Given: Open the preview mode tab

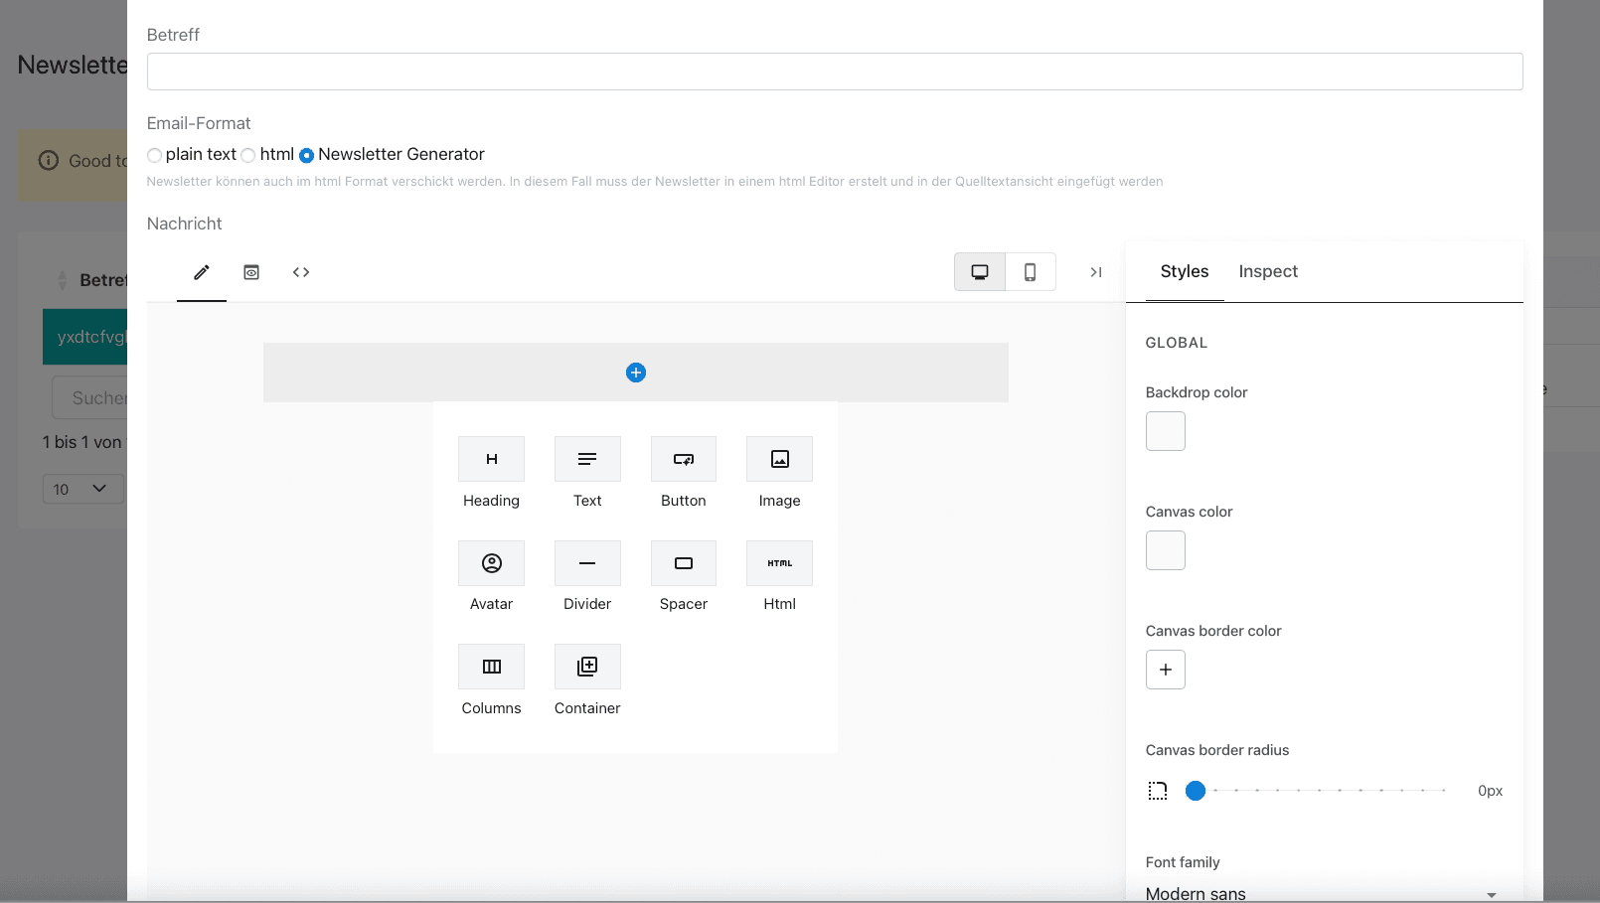Looking at the screenshot, I should pyautogui.click(x=251, y=272).
